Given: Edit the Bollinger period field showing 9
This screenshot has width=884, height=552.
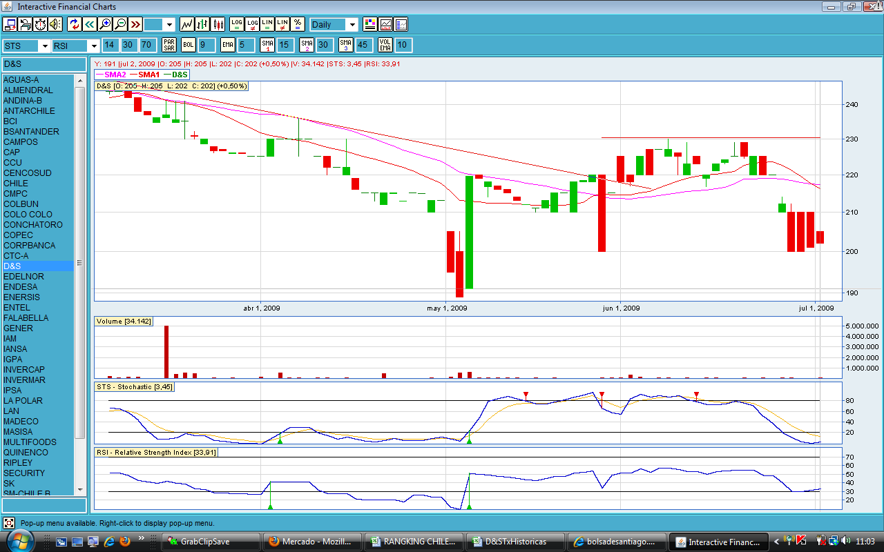Looking at the screenshot, I should (x=206, y=46).
